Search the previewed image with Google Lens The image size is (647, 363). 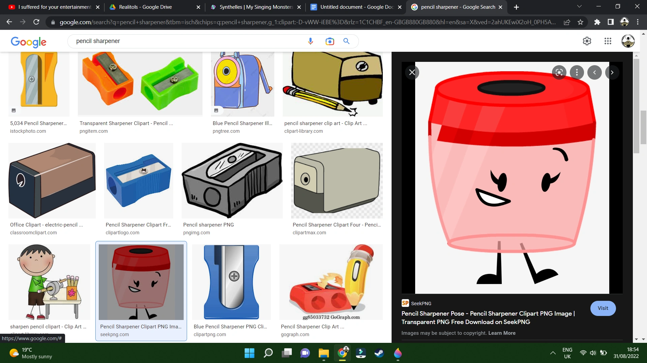pyautogui.click(x=559, y=72)
